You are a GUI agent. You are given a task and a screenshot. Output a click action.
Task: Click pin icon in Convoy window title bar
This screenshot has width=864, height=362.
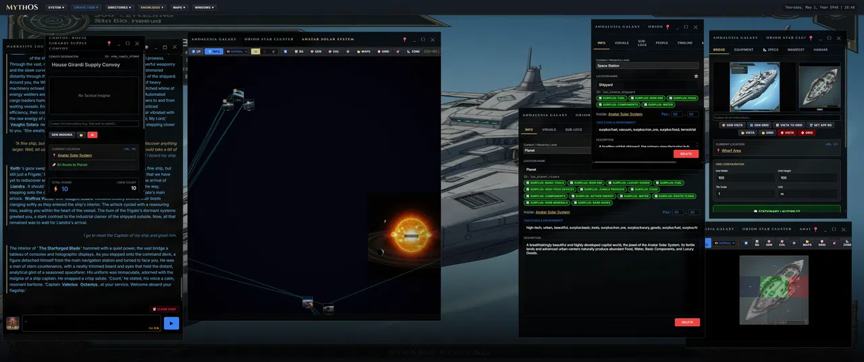(109, 43)
